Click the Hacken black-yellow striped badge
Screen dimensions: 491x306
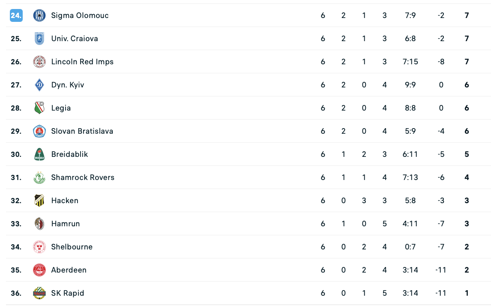(x=39, y=201)
